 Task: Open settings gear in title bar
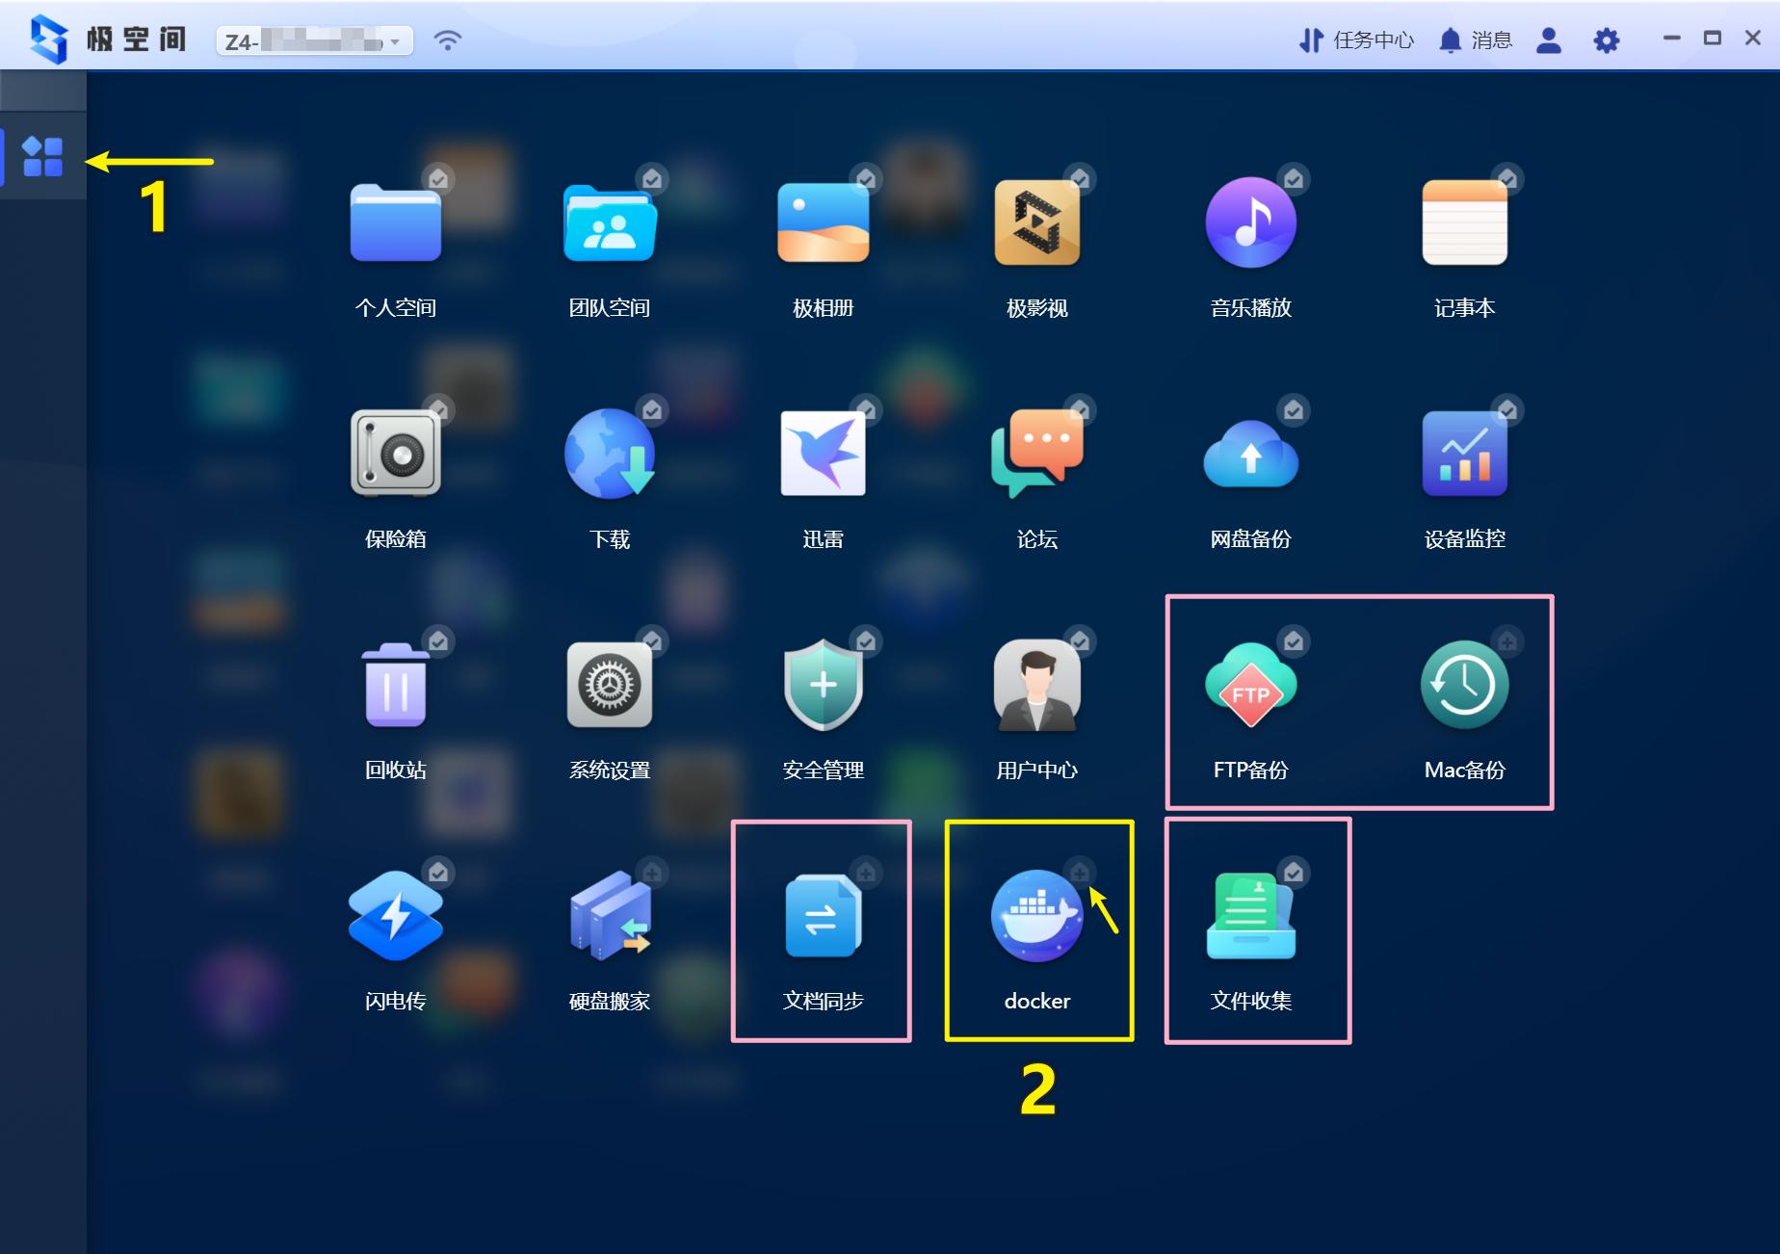pos(1606,40)
